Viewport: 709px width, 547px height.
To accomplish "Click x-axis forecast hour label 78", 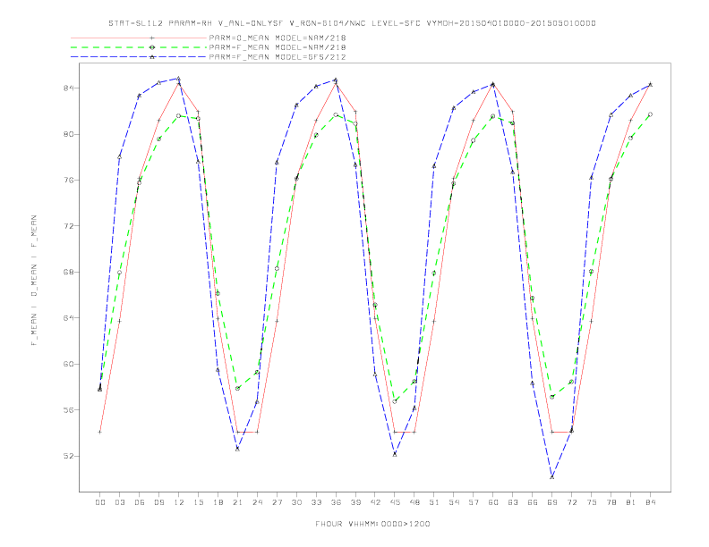I will (611, 502).
